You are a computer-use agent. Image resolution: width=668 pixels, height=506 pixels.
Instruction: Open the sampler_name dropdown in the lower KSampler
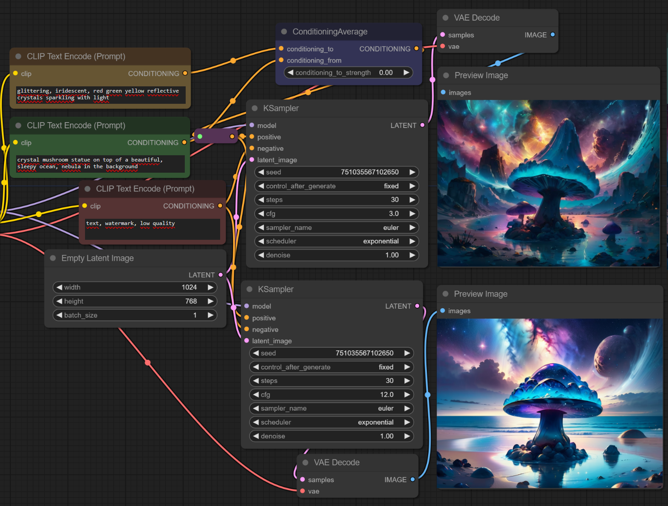pos(331,408)
